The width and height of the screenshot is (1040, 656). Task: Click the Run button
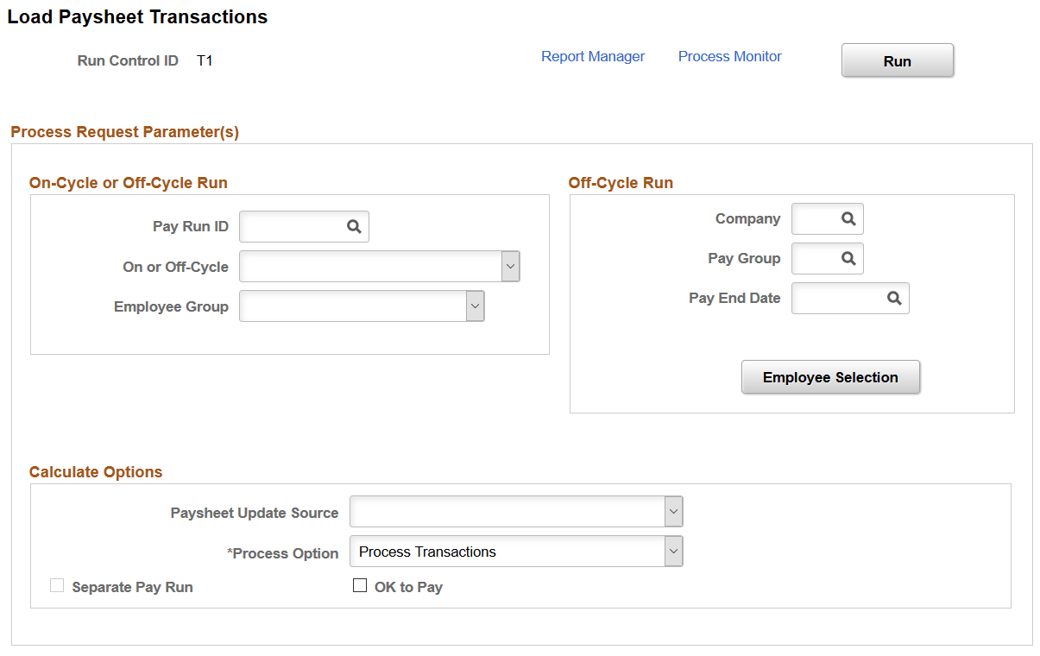pos(897,60)
